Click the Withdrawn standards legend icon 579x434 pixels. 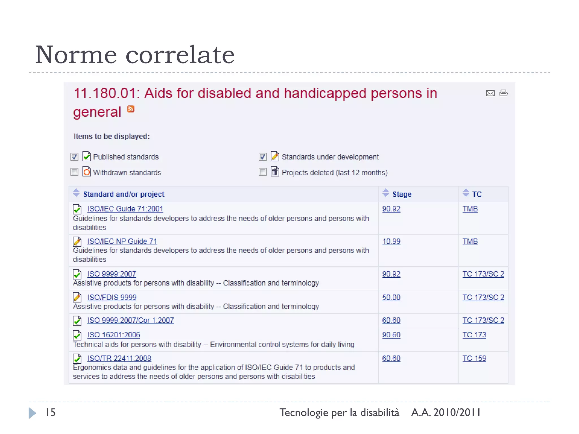87,172
